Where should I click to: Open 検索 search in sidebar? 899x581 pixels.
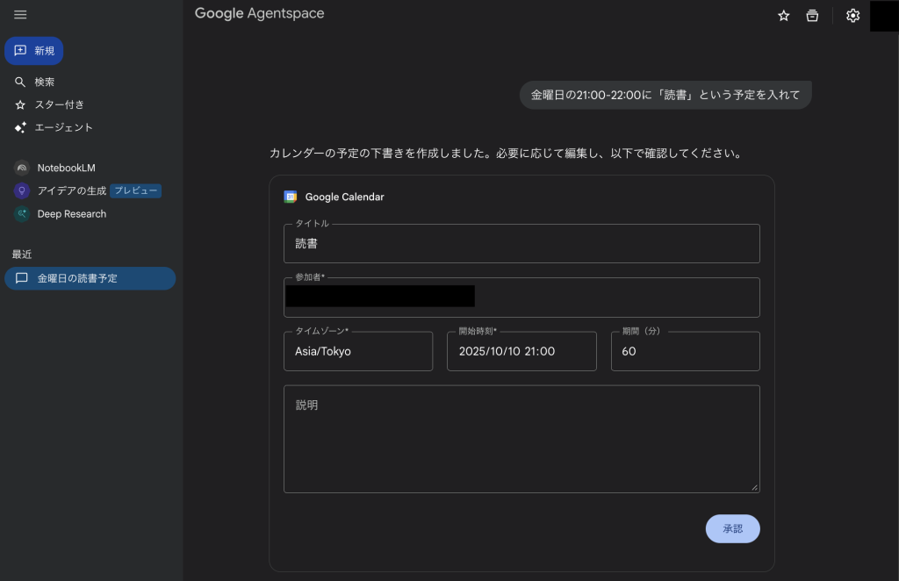[x=44, y=82]
